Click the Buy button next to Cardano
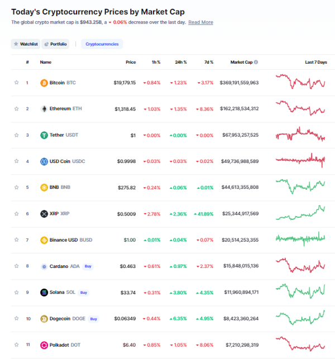The height and width of the screenshot is (359, 335). (x=88, y=266)
